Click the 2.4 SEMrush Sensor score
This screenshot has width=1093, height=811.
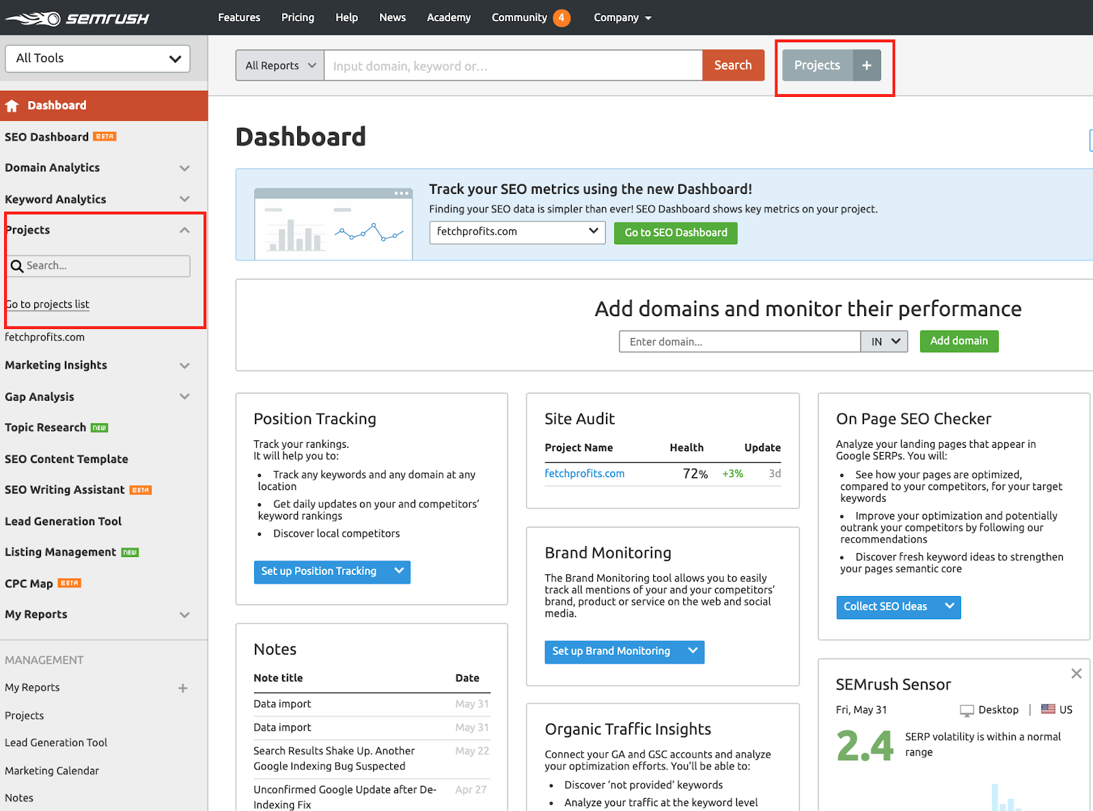pos(865,745)
